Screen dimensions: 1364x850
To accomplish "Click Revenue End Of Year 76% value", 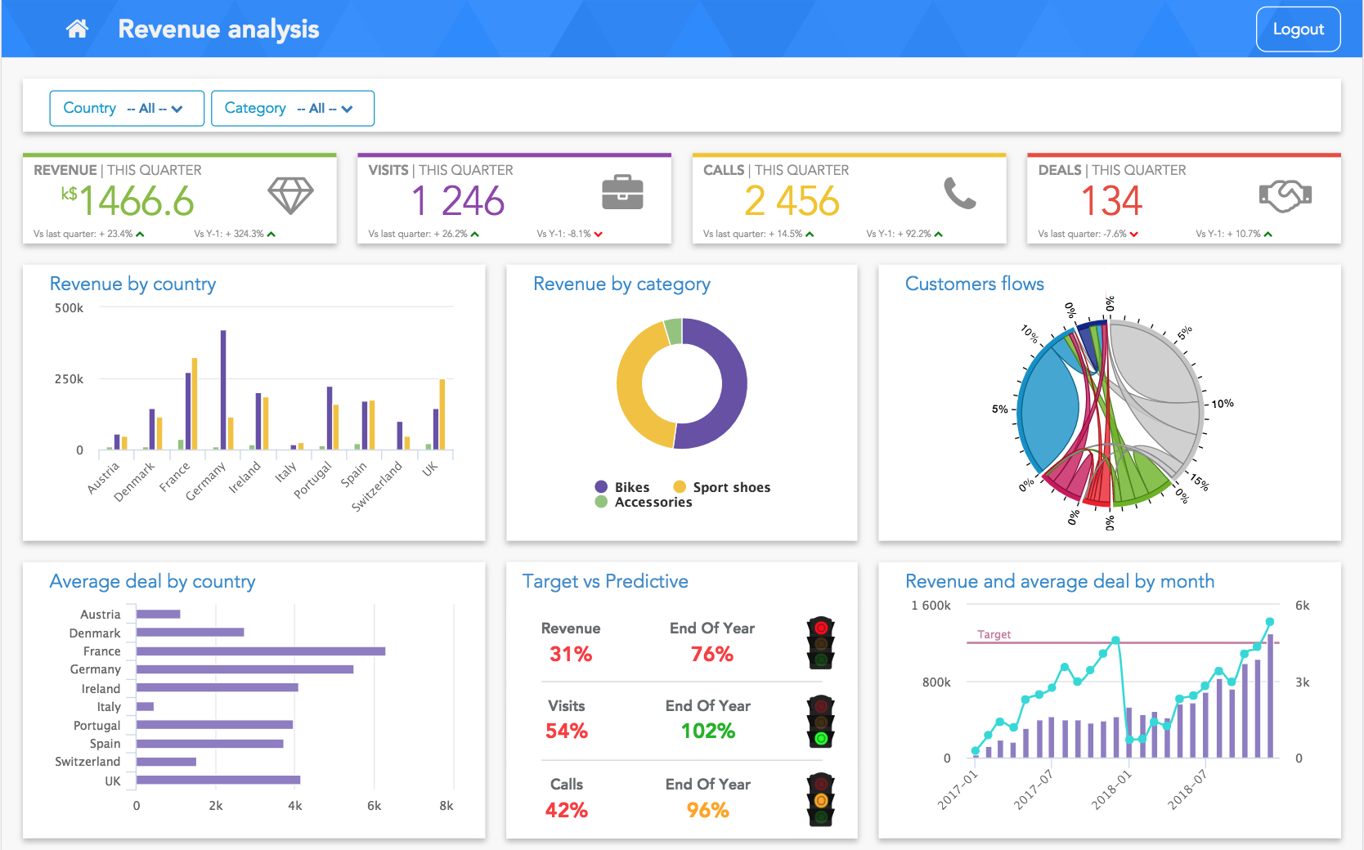I will [712, 654].
